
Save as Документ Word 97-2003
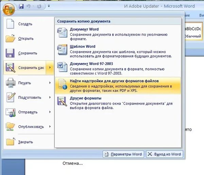click(118, 68)
